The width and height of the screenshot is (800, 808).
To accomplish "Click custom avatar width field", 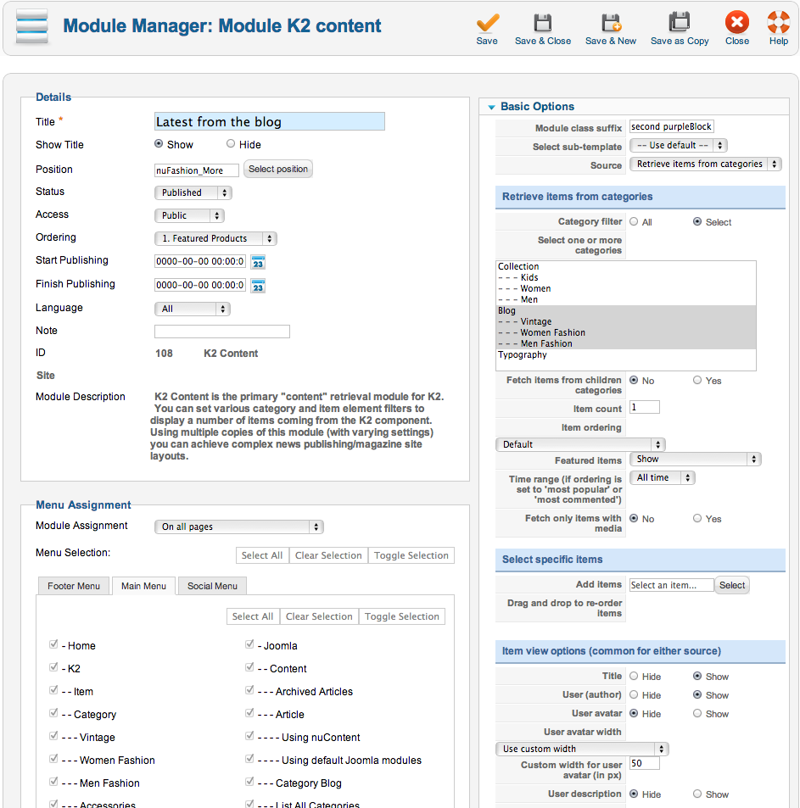I will (x=645, y=763).
